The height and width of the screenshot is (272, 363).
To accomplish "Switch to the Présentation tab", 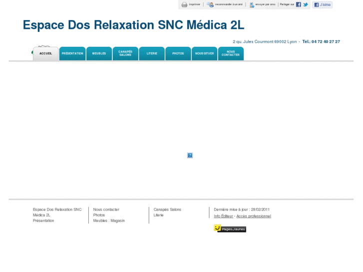I will click(x=72, y=53).
